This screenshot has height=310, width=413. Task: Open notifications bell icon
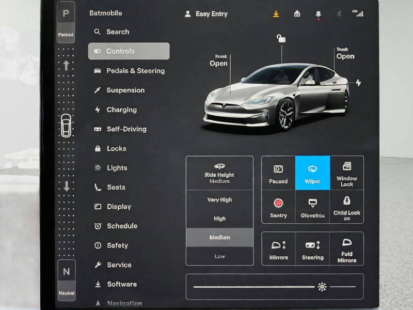[x=318, y=14]
